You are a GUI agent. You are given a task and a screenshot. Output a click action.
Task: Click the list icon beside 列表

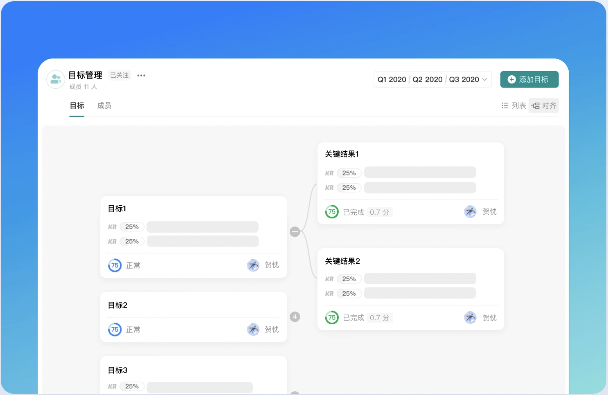pos(505,105)
